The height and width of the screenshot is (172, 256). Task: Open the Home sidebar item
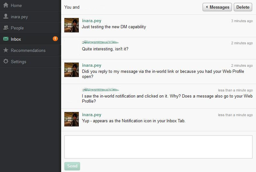click(16, 5)
